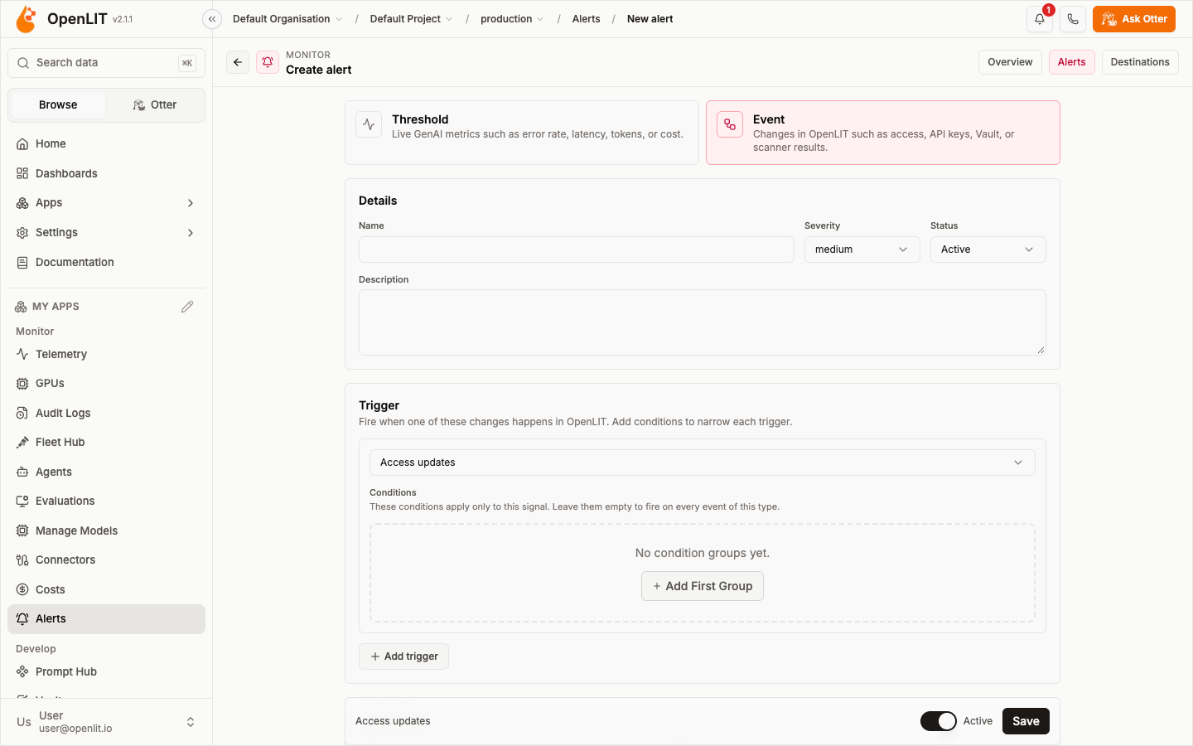Open the Costs page
The height and width of the screenshot is (746, 1193).
106,589
